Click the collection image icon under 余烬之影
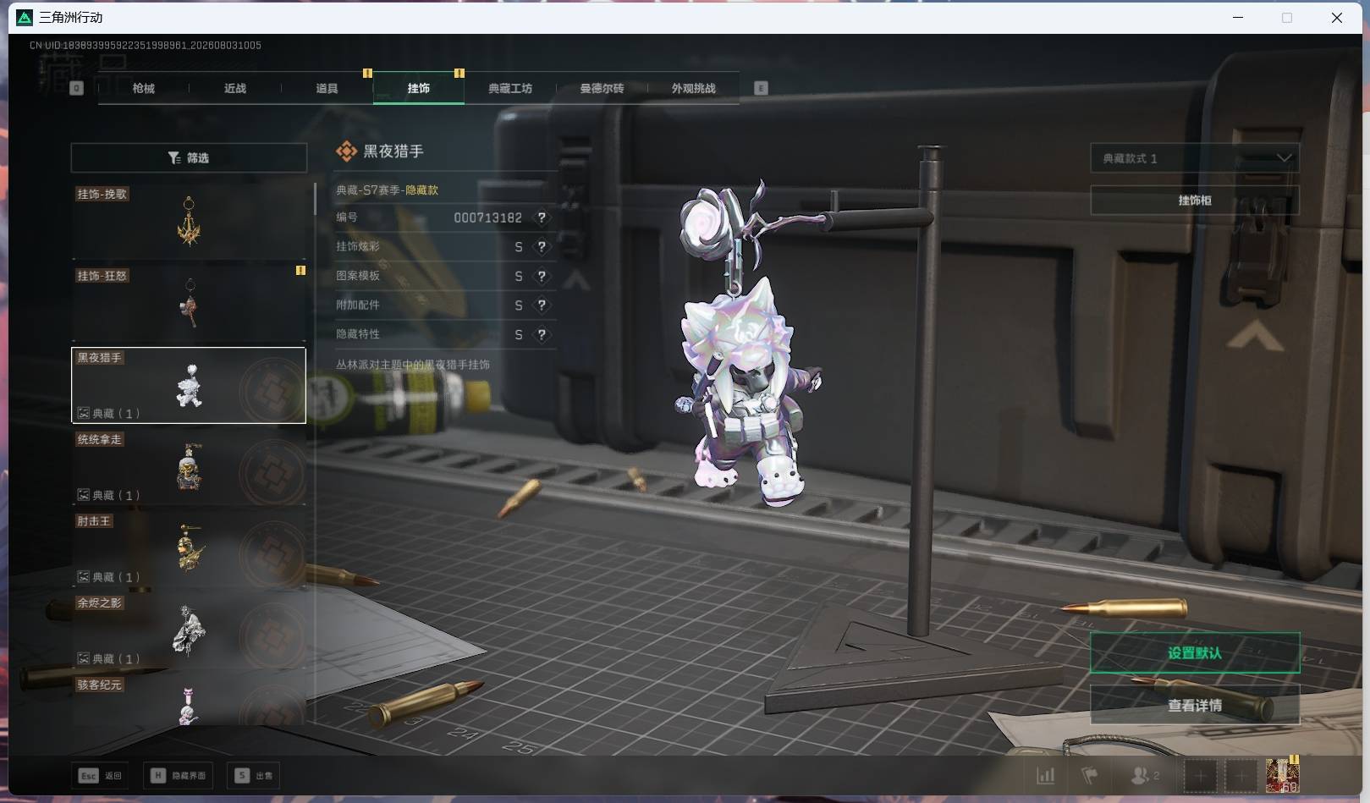This screenshot has width=1370, height=803. point(83,658)
